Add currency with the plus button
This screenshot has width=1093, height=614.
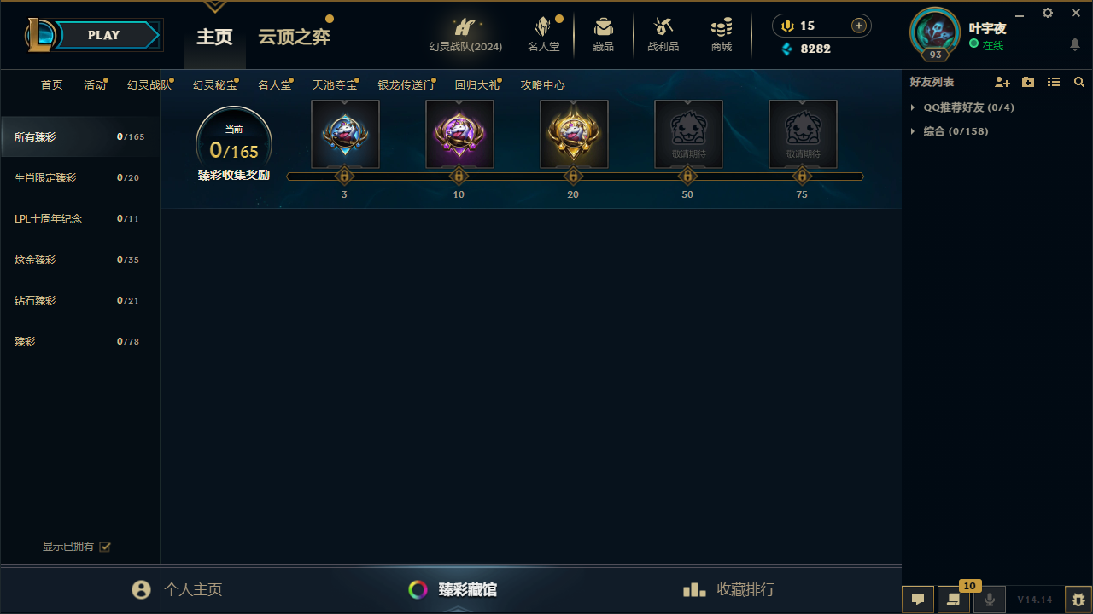point(859,26)
